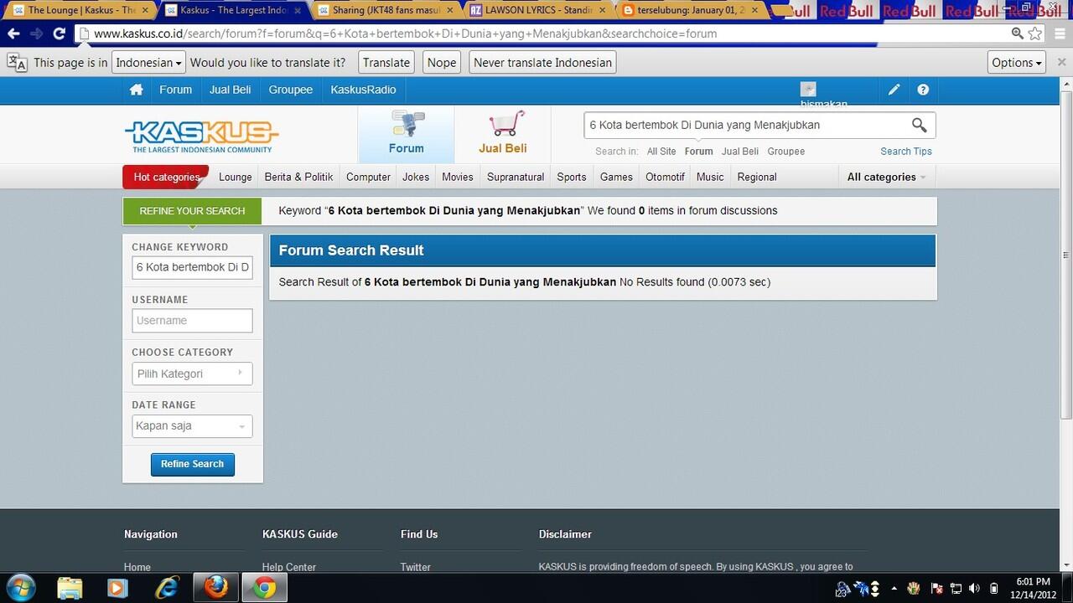Screen dimensions: 1073x603
Task: Open the Computer category
Action: click(368, 177)
